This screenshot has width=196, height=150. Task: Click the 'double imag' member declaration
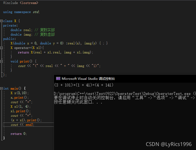click(22, 35)
